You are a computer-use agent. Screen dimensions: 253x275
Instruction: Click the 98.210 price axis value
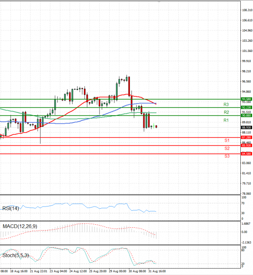pyautogui.click(x=247, y=71)
